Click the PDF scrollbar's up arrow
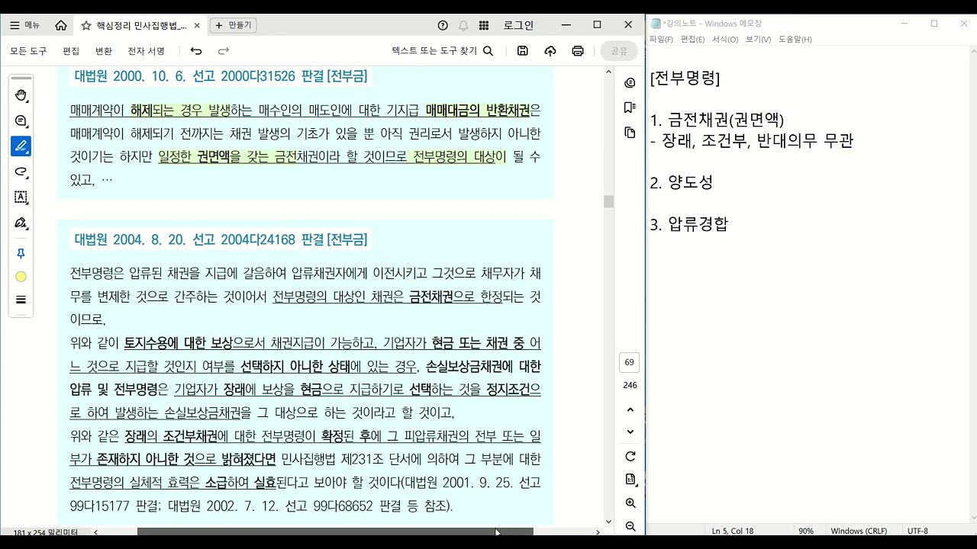Image resolution: width=977 pixels, height=549 pixels. [608, 72]
